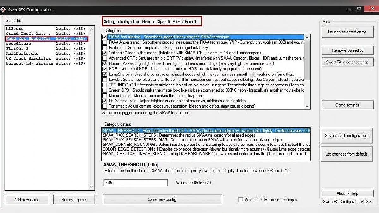Click Remove game button

tap(74, 200)
